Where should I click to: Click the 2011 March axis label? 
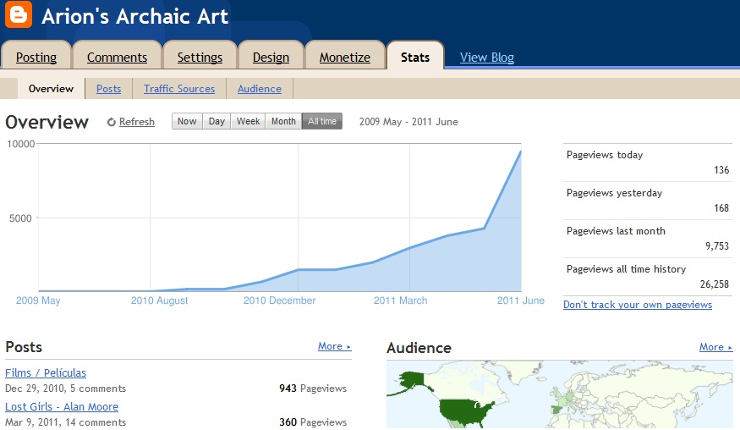400,300
